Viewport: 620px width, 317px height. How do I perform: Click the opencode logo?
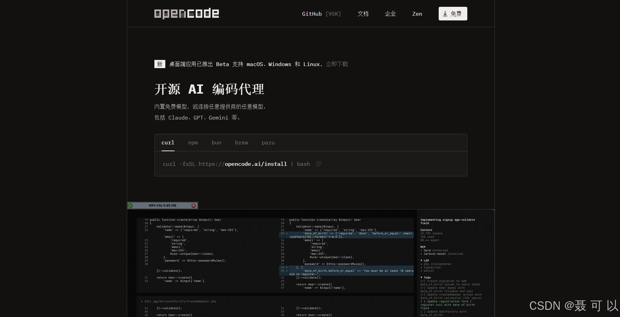(186, 14)
